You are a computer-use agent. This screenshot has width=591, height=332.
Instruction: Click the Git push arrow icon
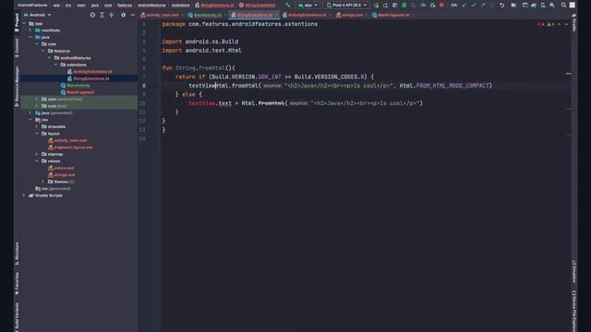pyautogui.click(x=483, y=6)
